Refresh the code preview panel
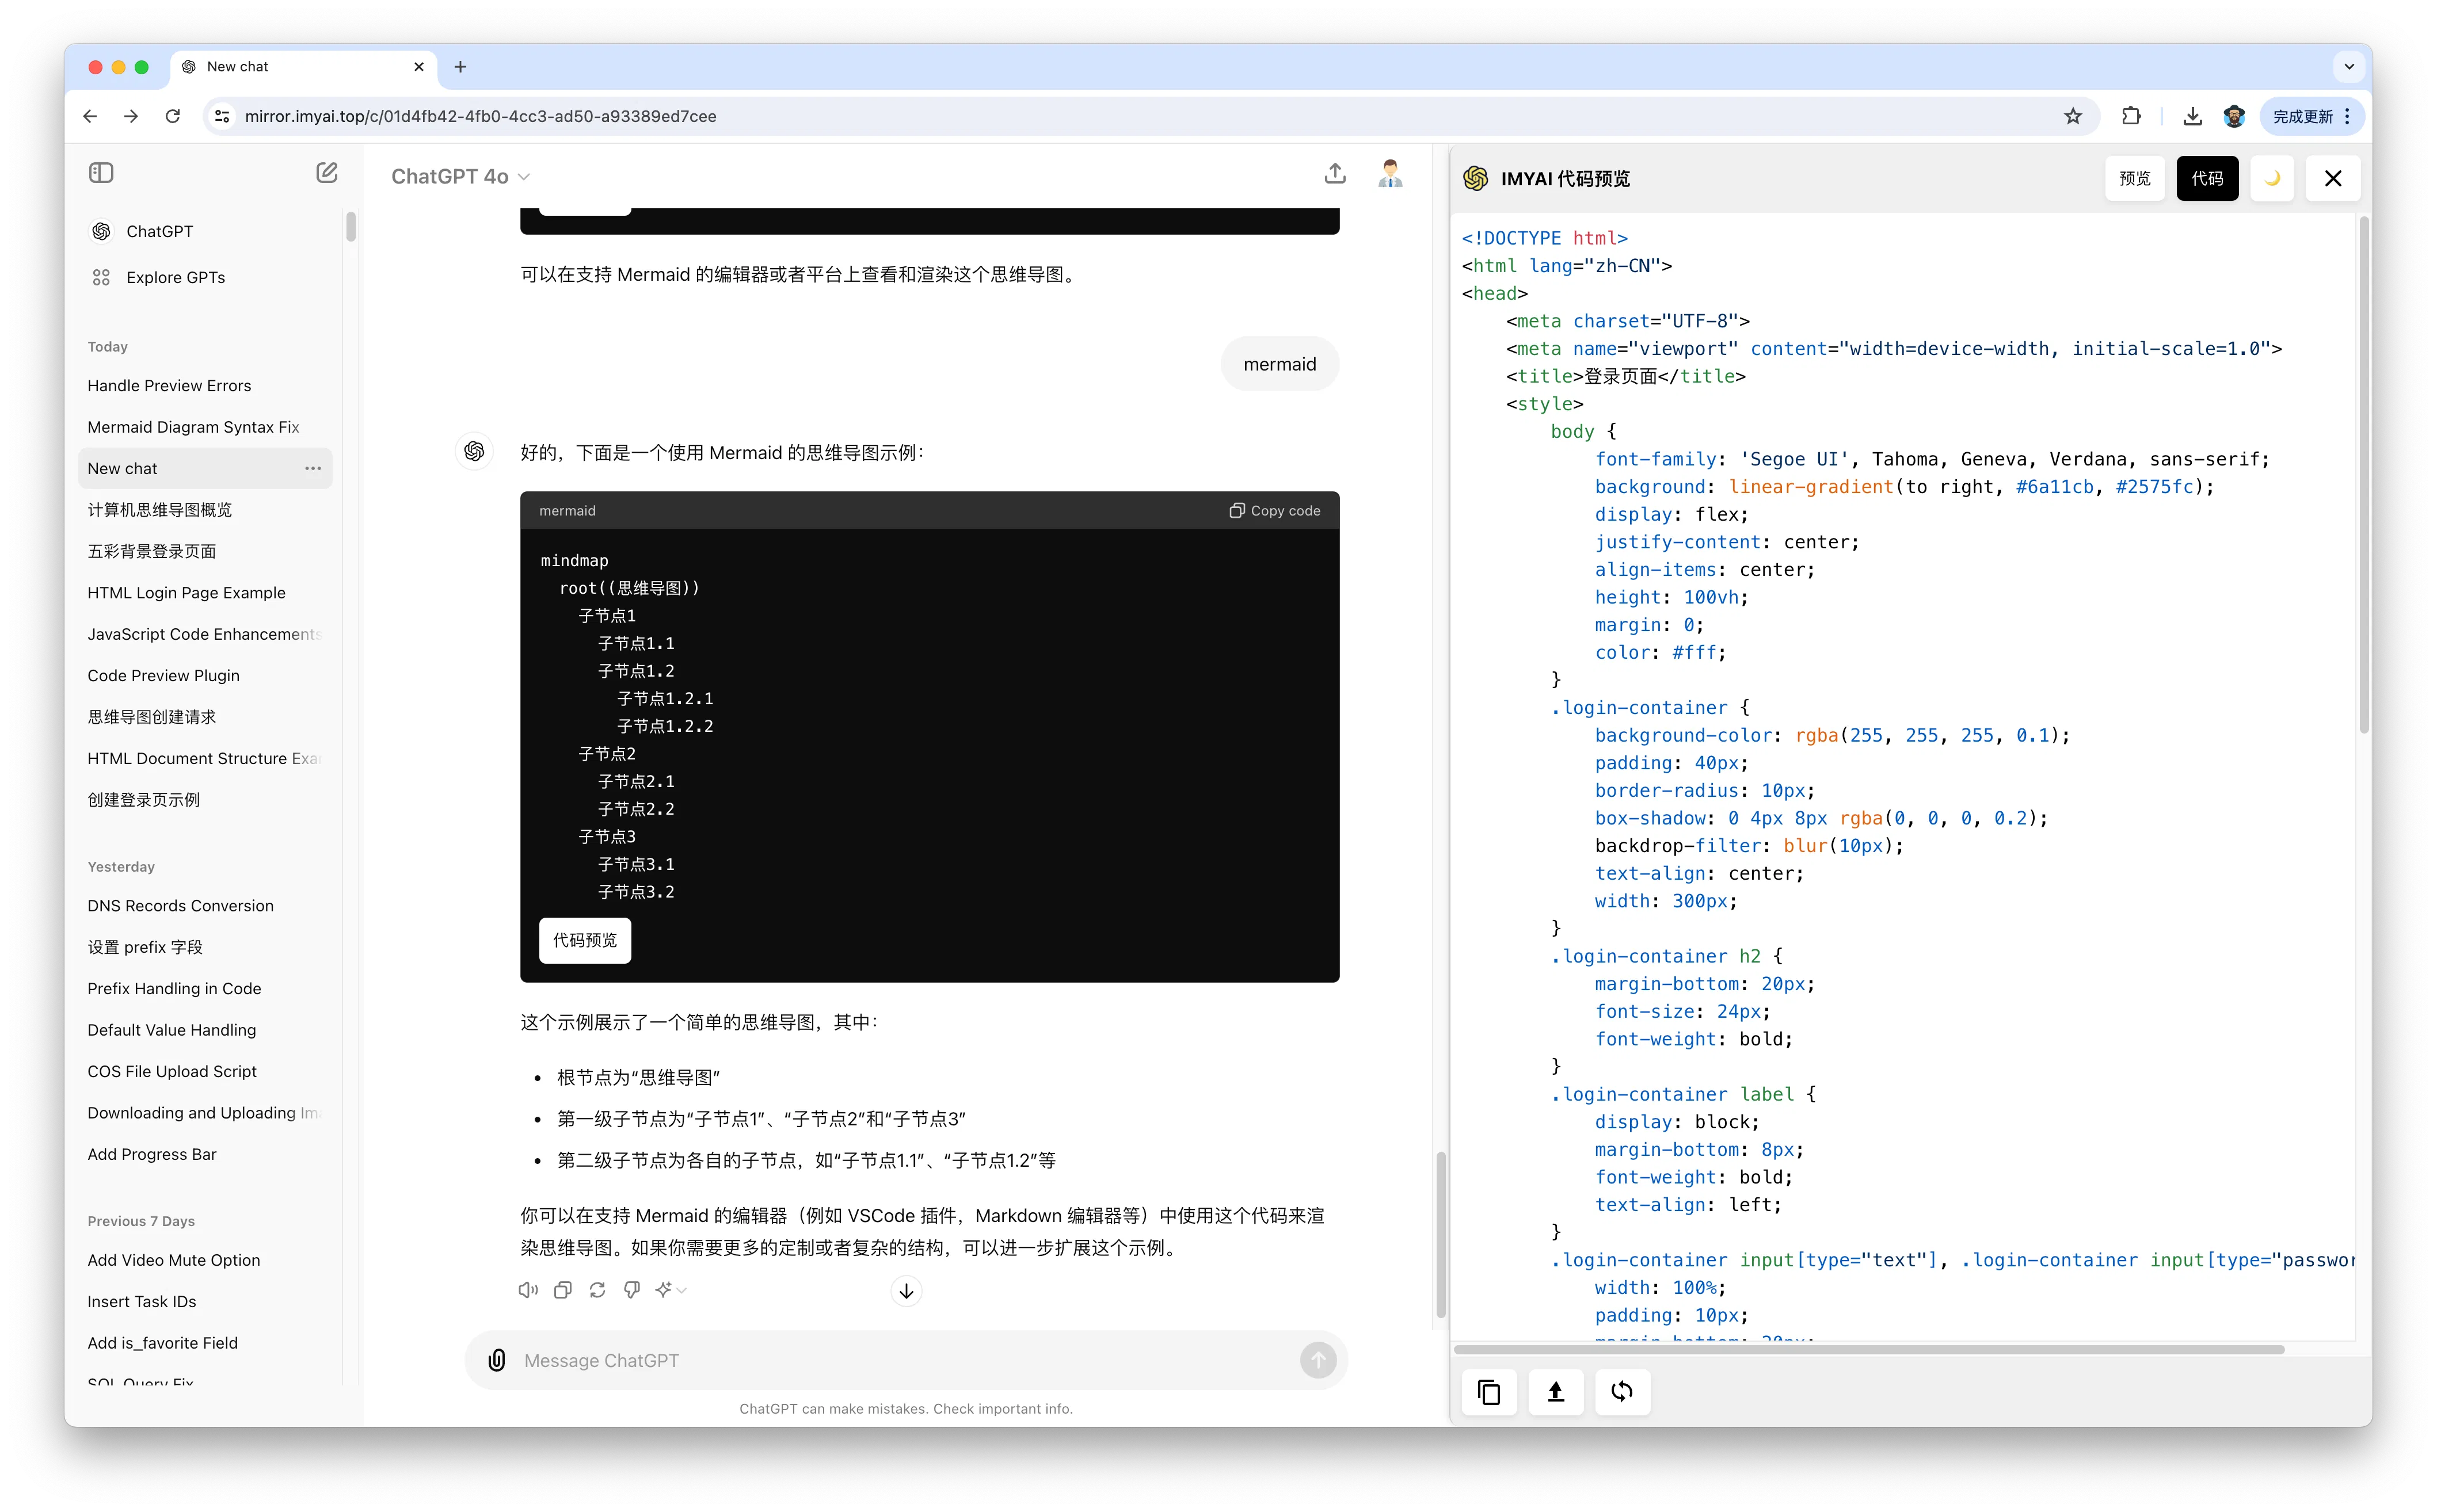 click(1621, 1391)
